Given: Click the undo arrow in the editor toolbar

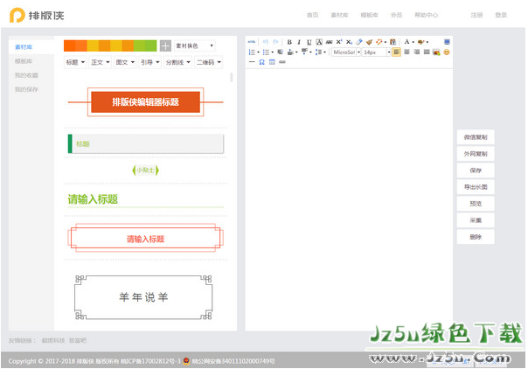Looking at the screenshot, I should (x=266, y=42).
